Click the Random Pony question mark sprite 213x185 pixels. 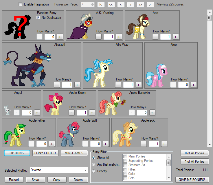pos(18,27)
